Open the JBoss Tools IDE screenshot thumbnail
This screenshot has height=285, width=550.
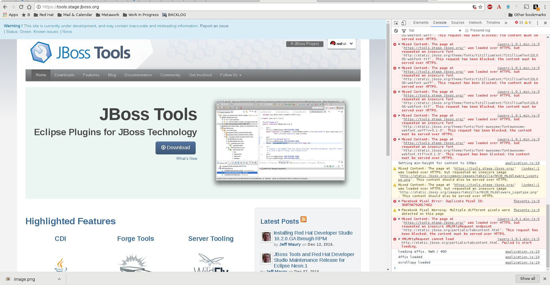point(280,140)
